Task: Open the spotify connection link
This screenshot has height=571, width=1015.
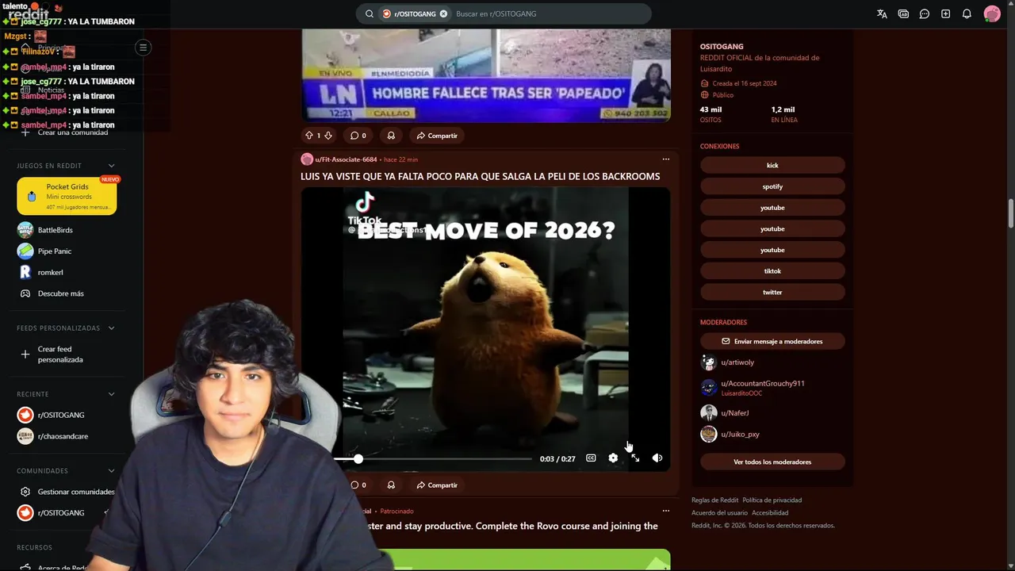Action: coord(772,186)
